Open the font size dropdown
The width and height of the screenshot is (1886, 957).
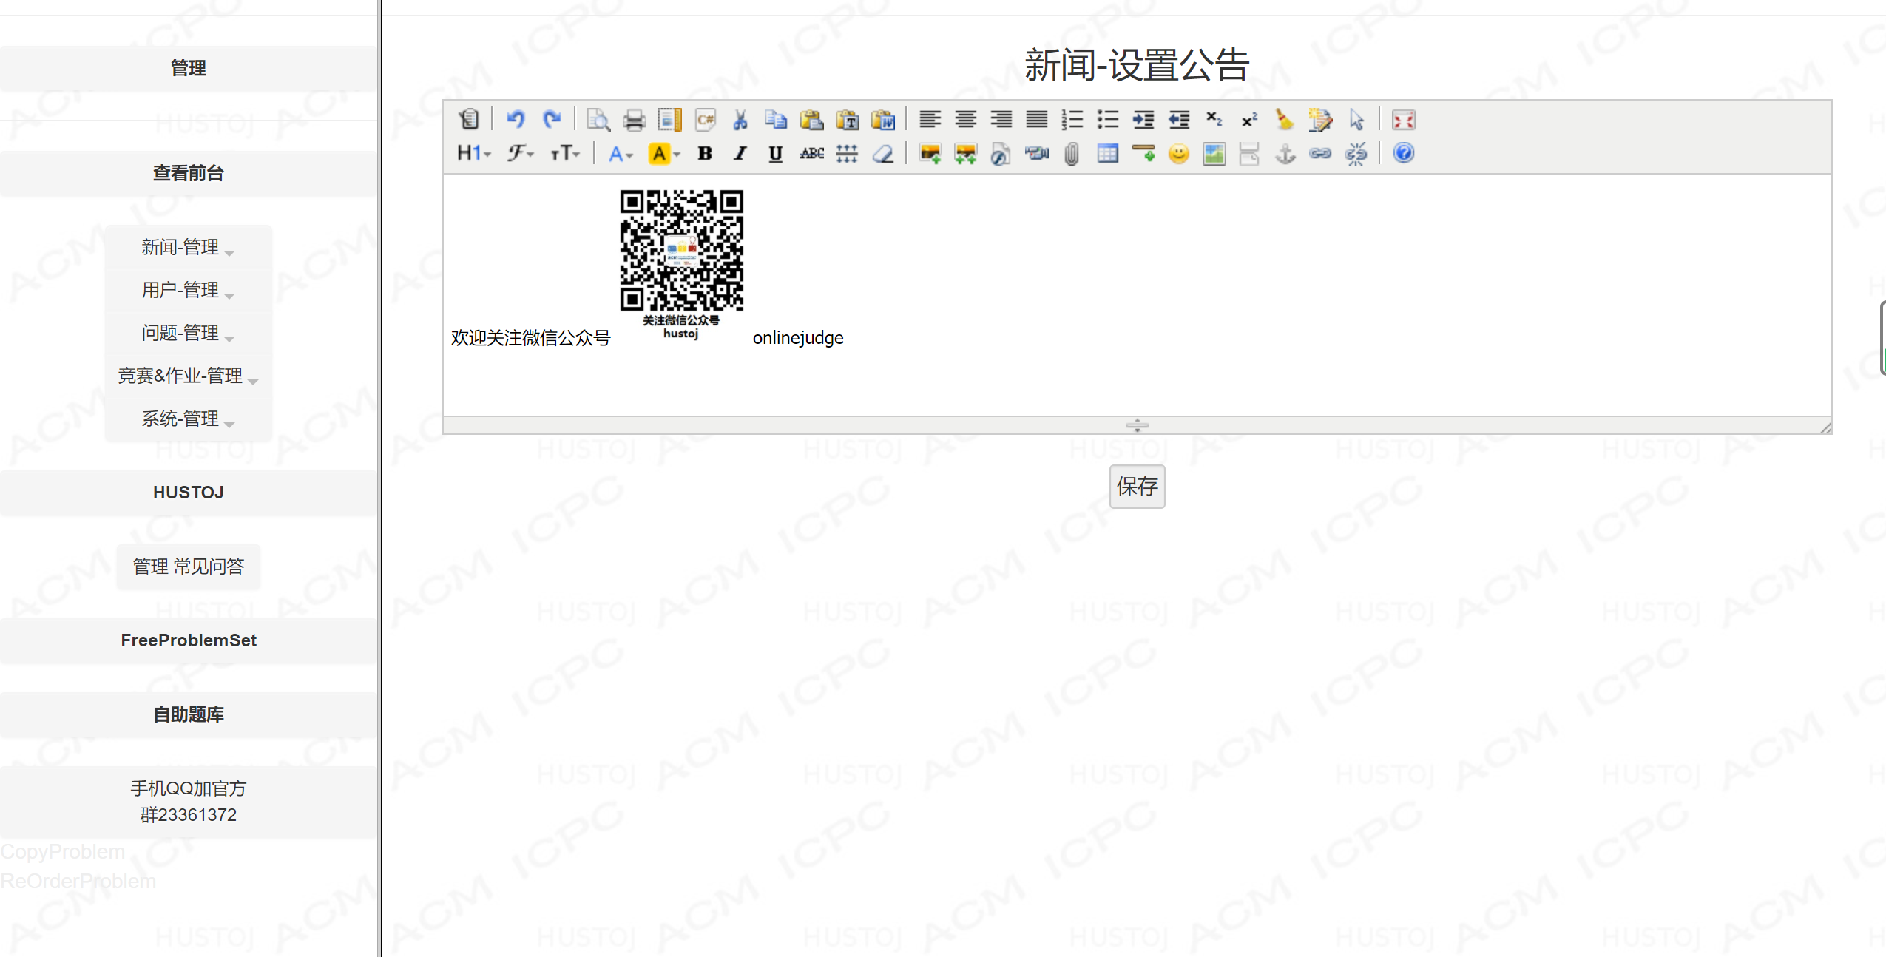coord(564,153)
